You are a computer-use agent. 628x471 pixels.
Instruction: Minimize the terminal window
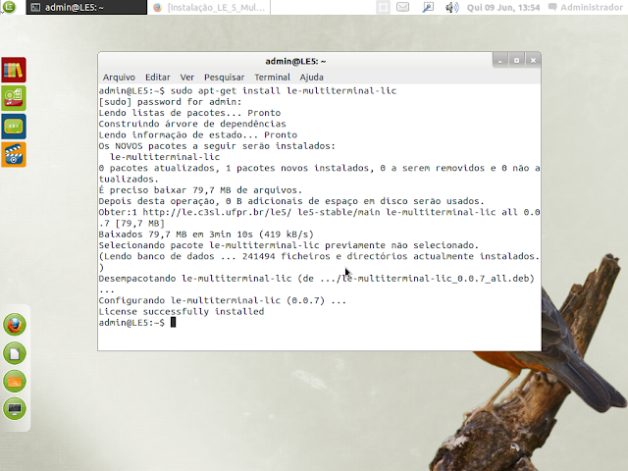[x=499, y=61]
